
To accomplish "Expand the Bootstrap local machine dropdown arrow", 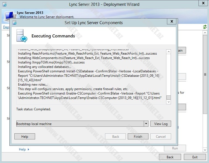I will coord(146,124).
